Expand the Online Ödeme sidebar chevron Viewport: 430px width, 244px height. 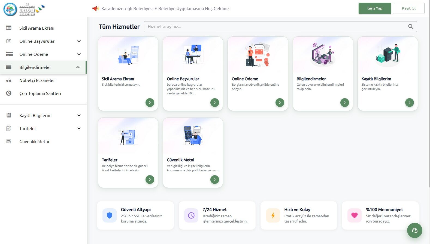(79, 54)
